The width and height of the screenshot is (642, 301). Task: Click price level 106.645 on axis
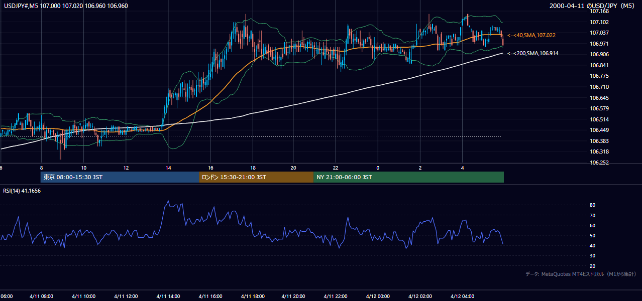(599, 98)
